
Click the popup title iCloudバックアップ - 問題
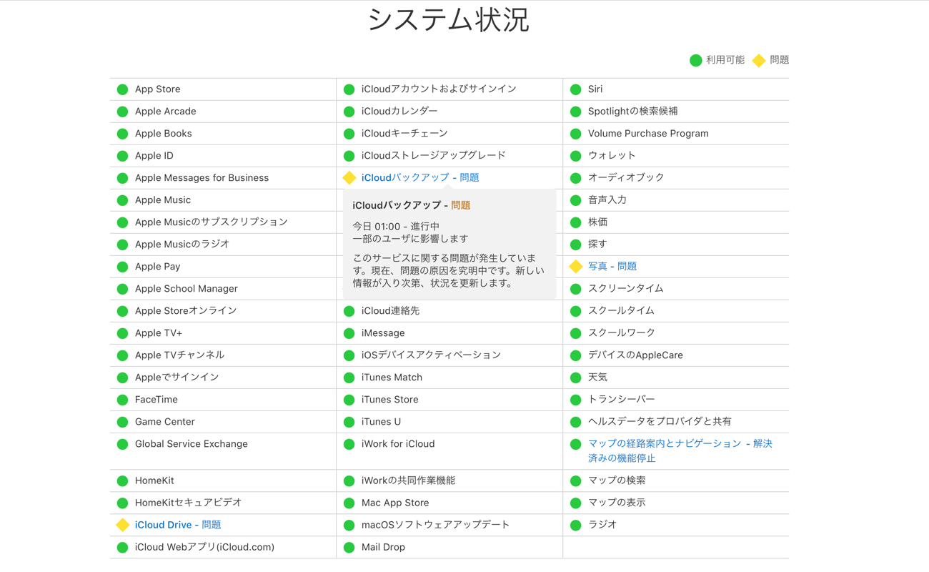click(x=412, y=205)
